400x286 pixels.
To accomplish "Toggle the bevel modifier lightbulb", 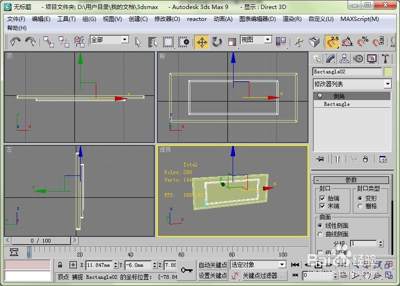I will click(319, 96).
